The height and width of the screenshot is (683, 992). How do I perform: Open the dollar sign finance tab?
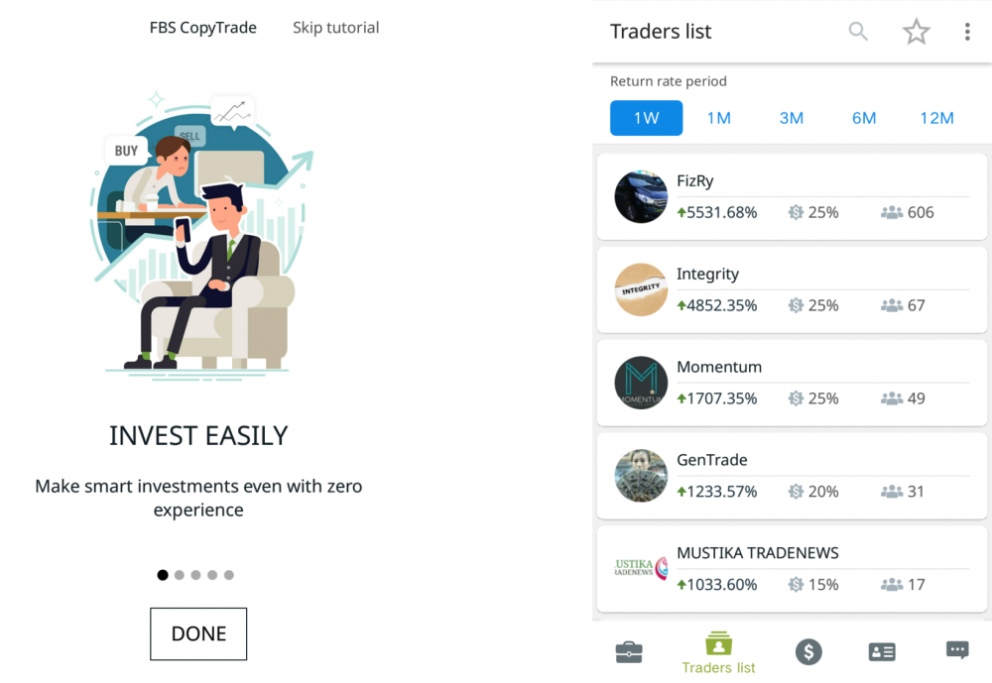(807, 652)
